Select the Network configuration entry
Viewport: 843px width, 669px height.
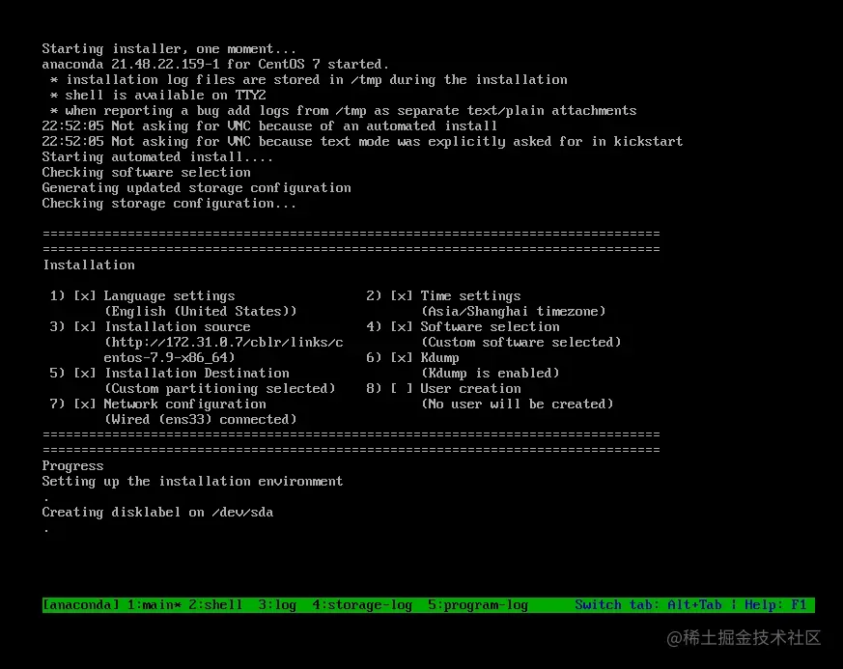tap(185, 404)
